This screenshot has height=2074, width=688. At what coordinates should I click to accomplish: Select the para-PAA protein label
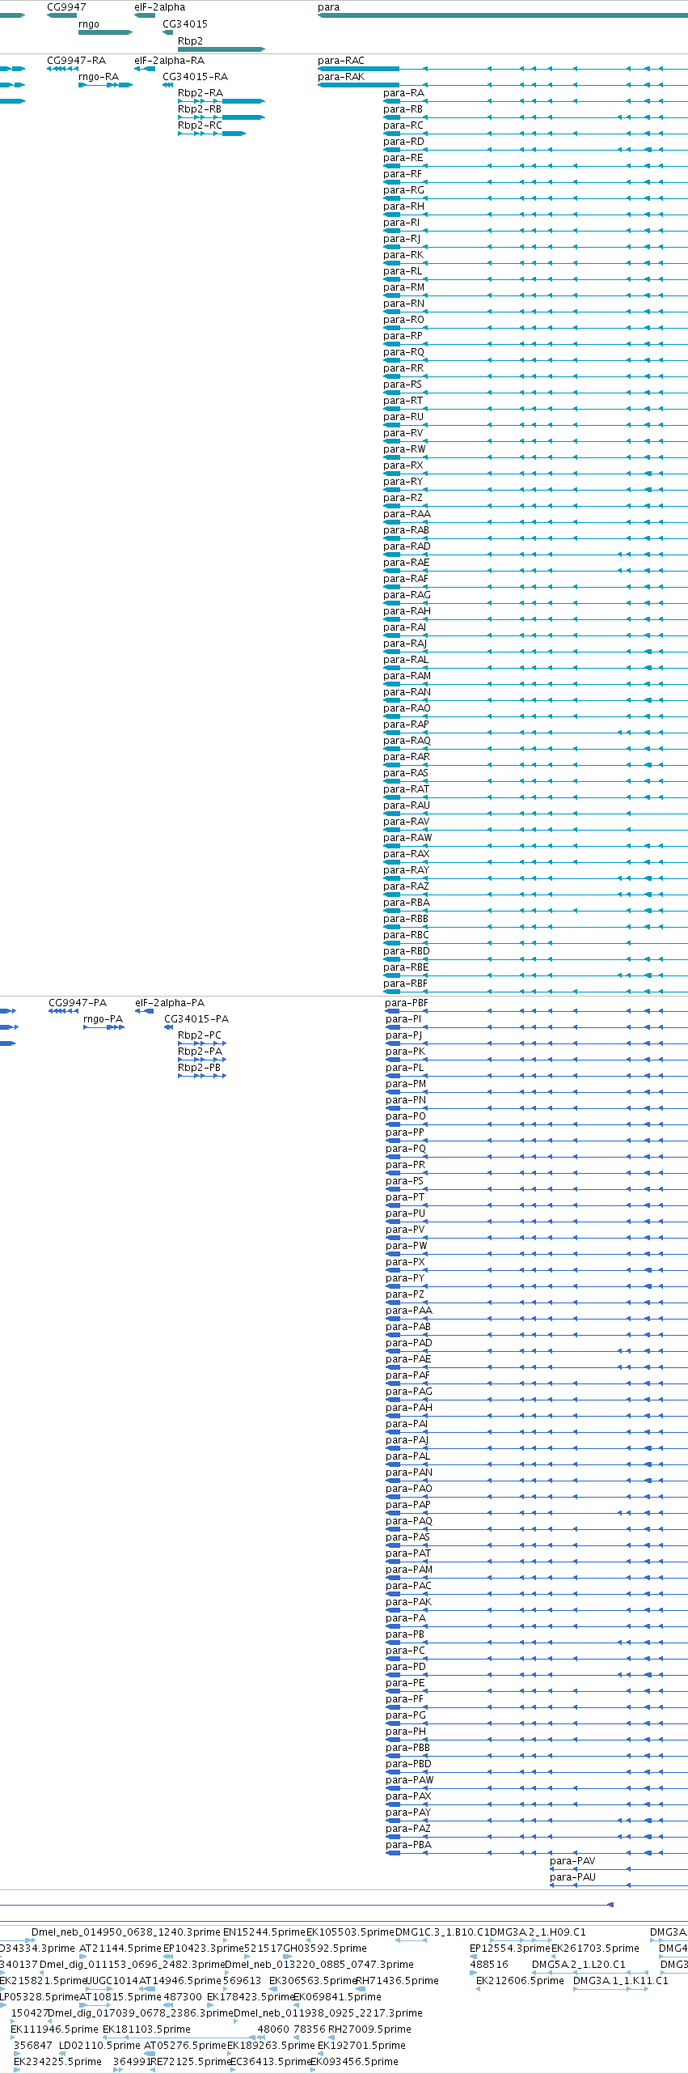point(409,1311)
